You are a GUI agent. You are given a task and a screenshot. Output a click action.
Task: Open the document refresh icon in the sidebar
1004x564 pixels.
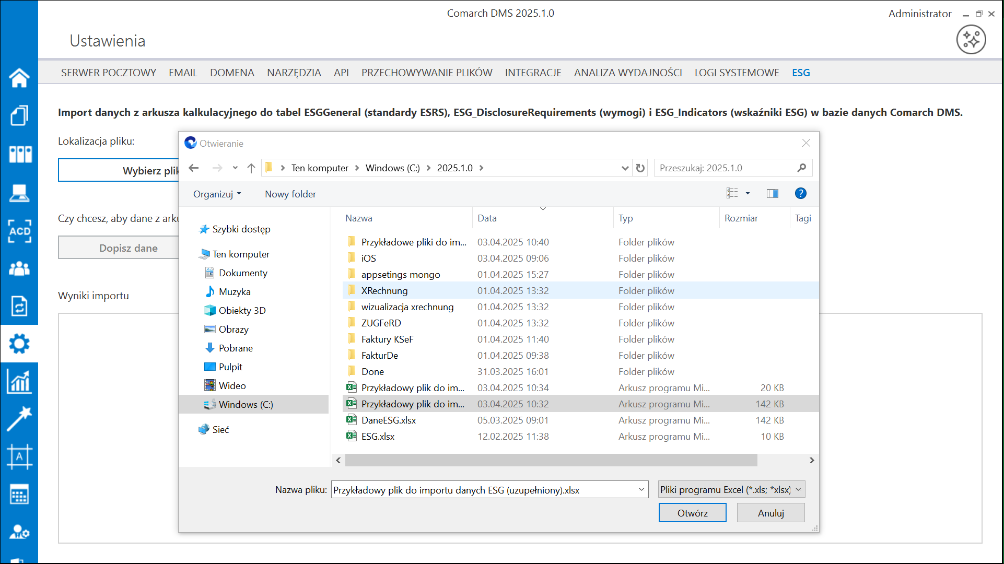point(19,306)
